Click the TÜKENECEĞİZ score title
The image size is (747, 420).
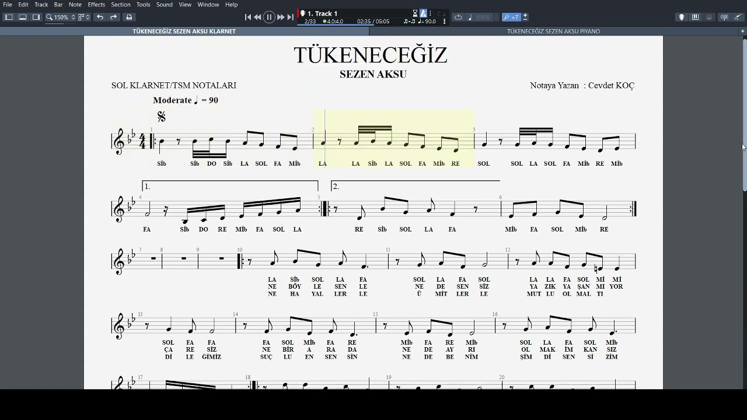(371, 55)
